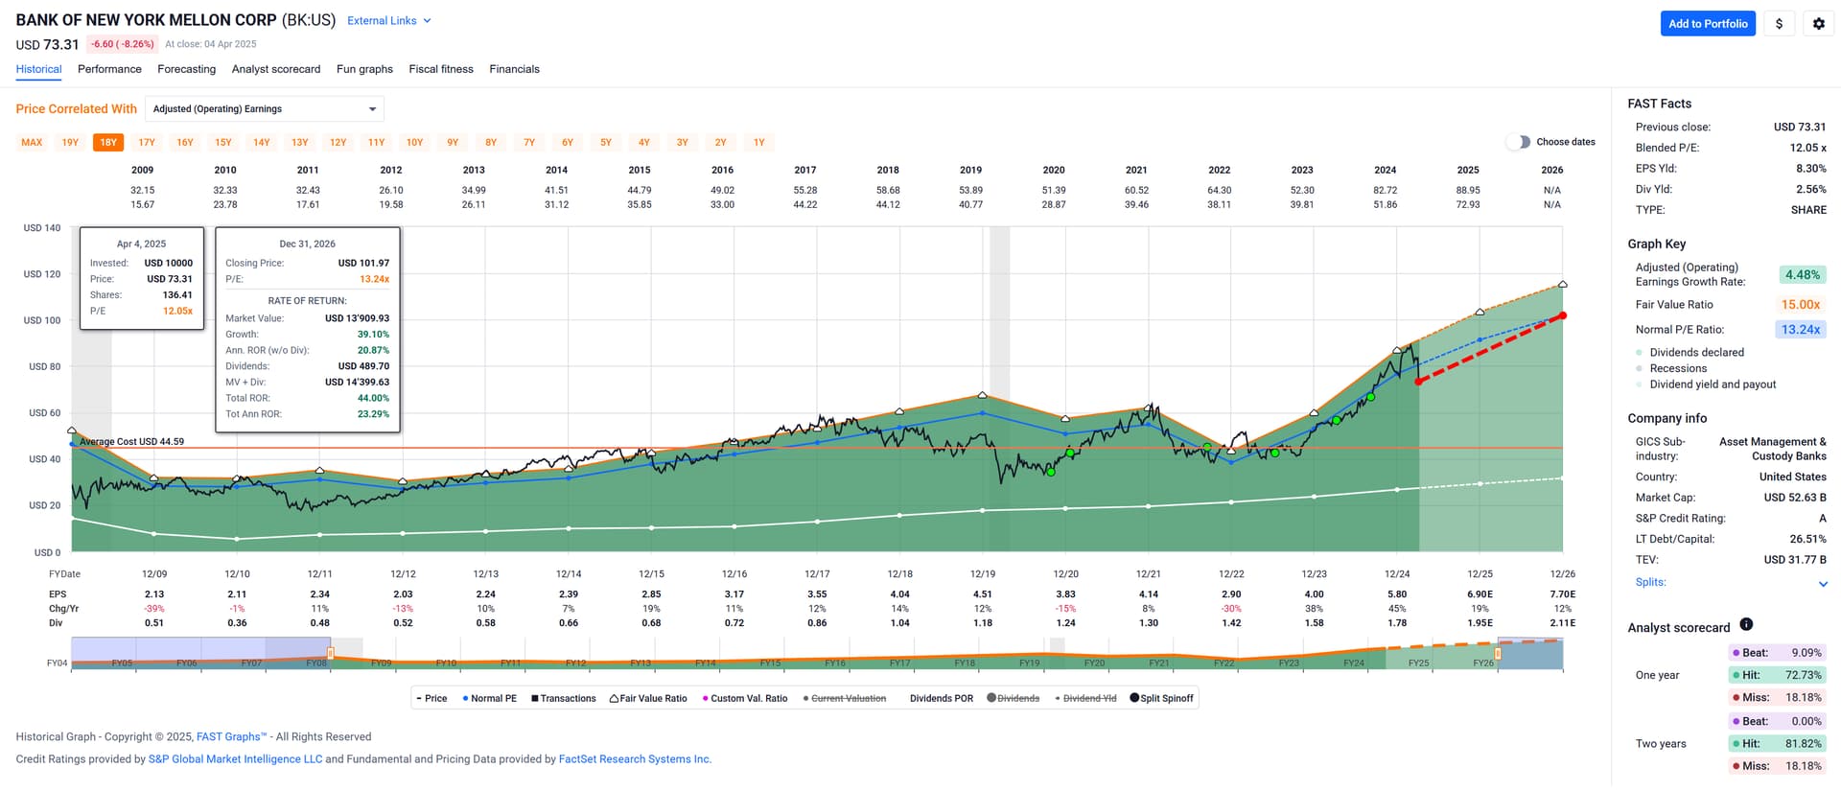Screen dimensions: 1841x791
Task: Open the External Links dropdown
Action: [x=388, y=20]
